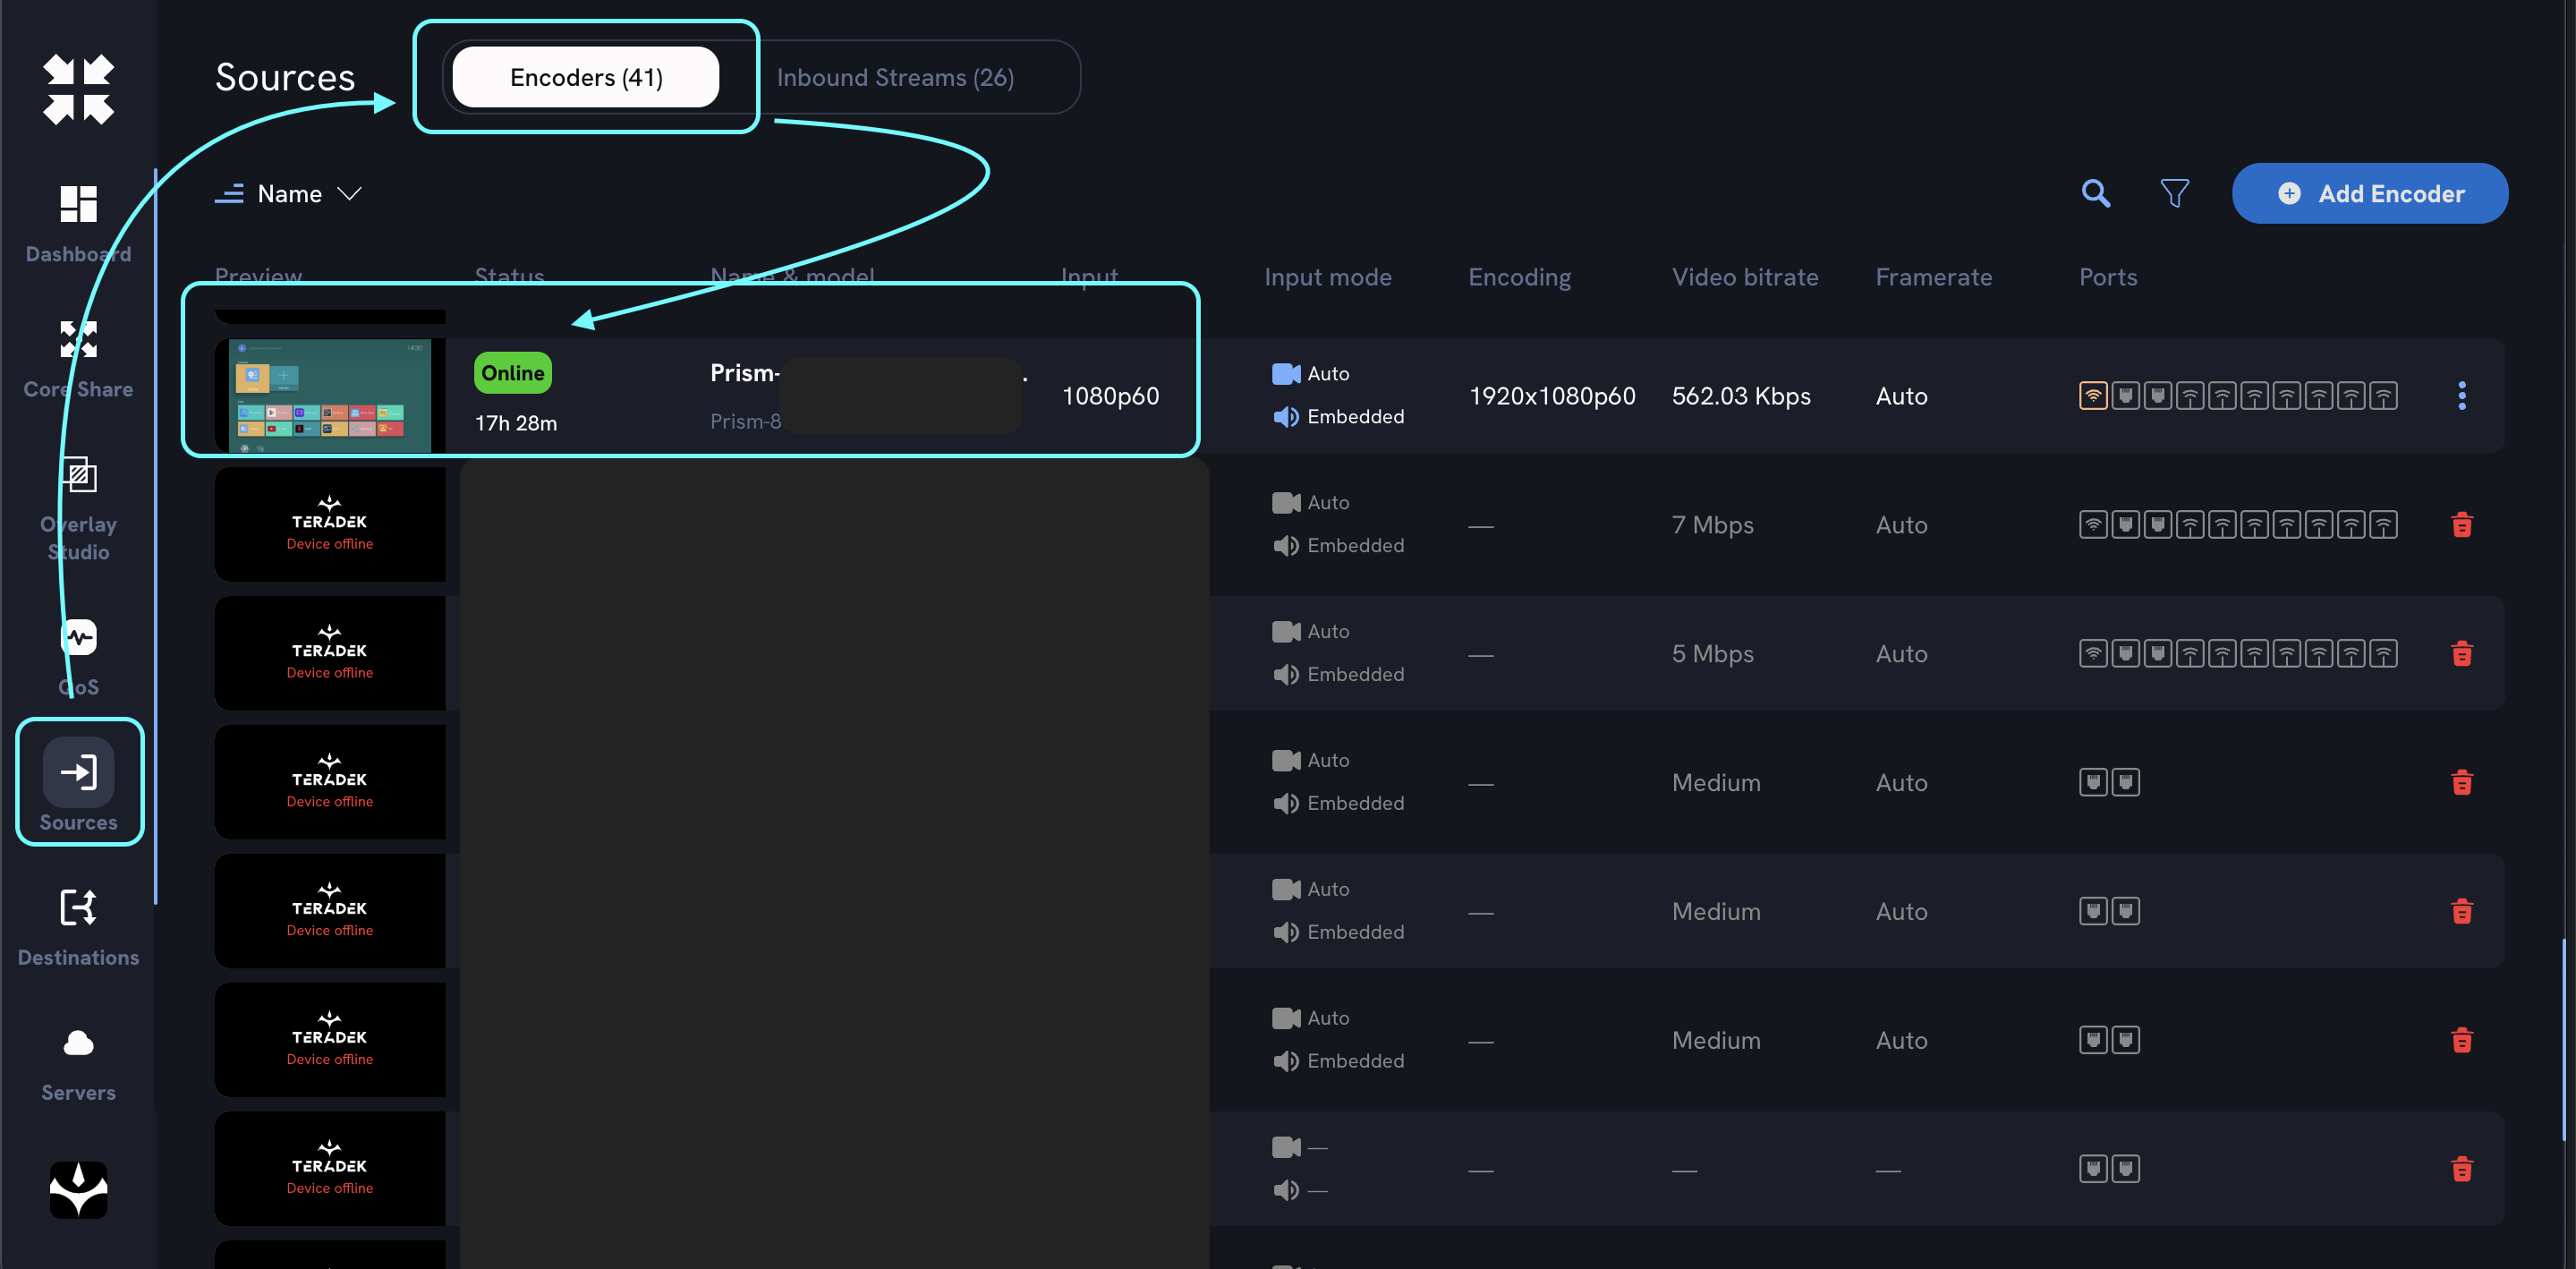The width and height of the screenshot is (2576, 1269).
Task: Click the search icon above the encoder list
Action: point(2095,193)
